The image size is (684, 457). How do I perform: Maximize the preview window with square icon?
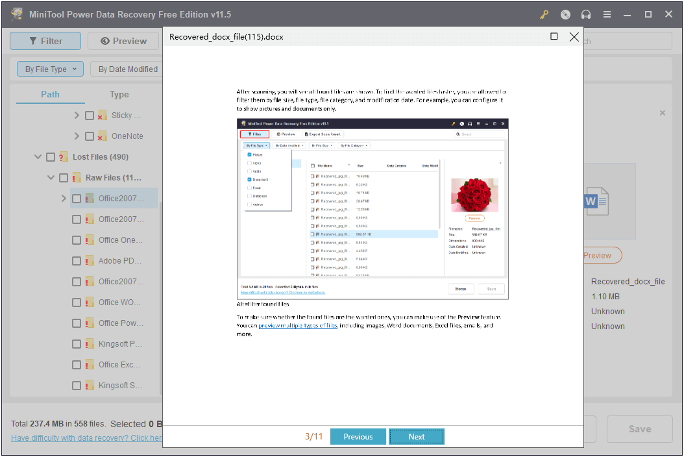coord(554,37)
